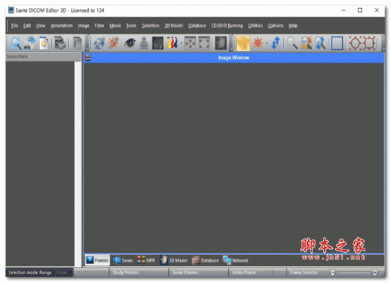Click the blue up-down arrows scroll tool

click(276, 43)
